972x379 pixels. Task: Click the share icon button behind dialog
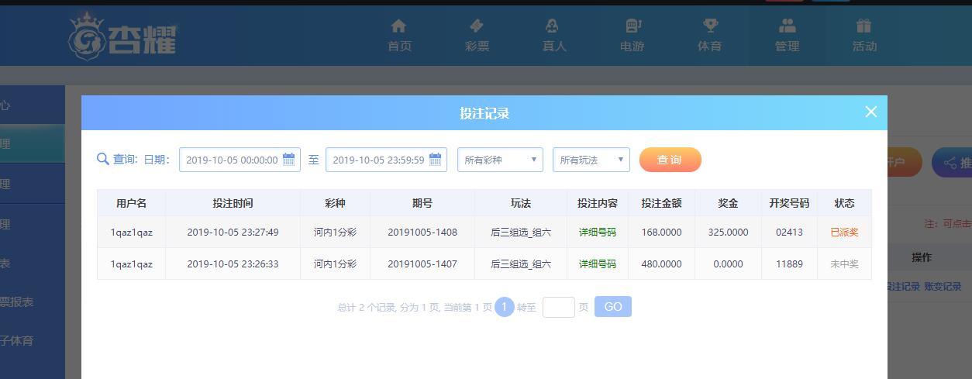(x=950, y=163)
